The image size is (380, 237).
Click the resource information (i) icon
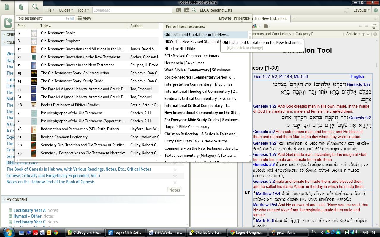[x=374, y=26]
